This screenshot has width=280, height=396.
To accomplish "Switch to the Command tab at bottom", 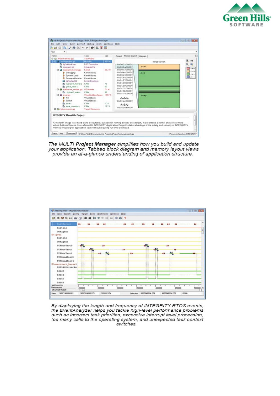I will point(71,133).
